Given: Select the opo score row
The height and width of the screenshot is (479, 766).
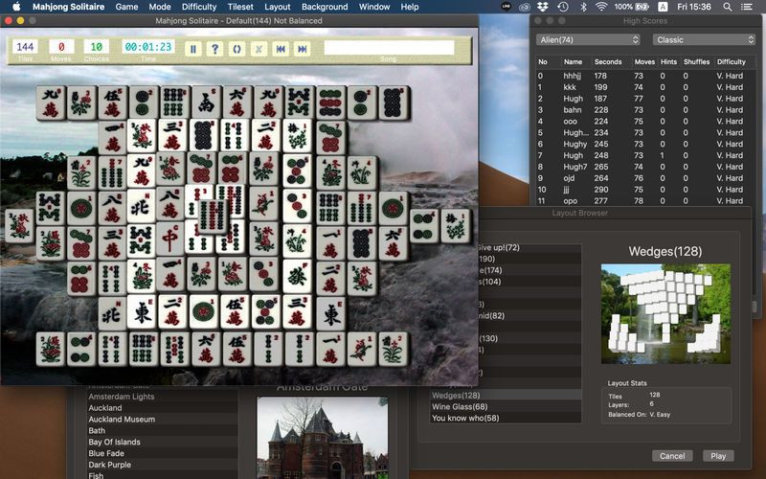Looking at the screenshot, I should click(x=645, y=200).
